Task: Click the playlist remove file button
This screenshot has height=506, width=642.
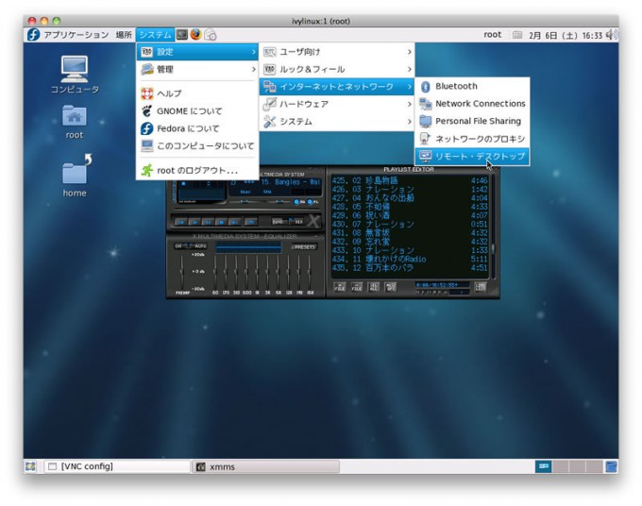Action: pyautogui.click(x=357, y=287)
